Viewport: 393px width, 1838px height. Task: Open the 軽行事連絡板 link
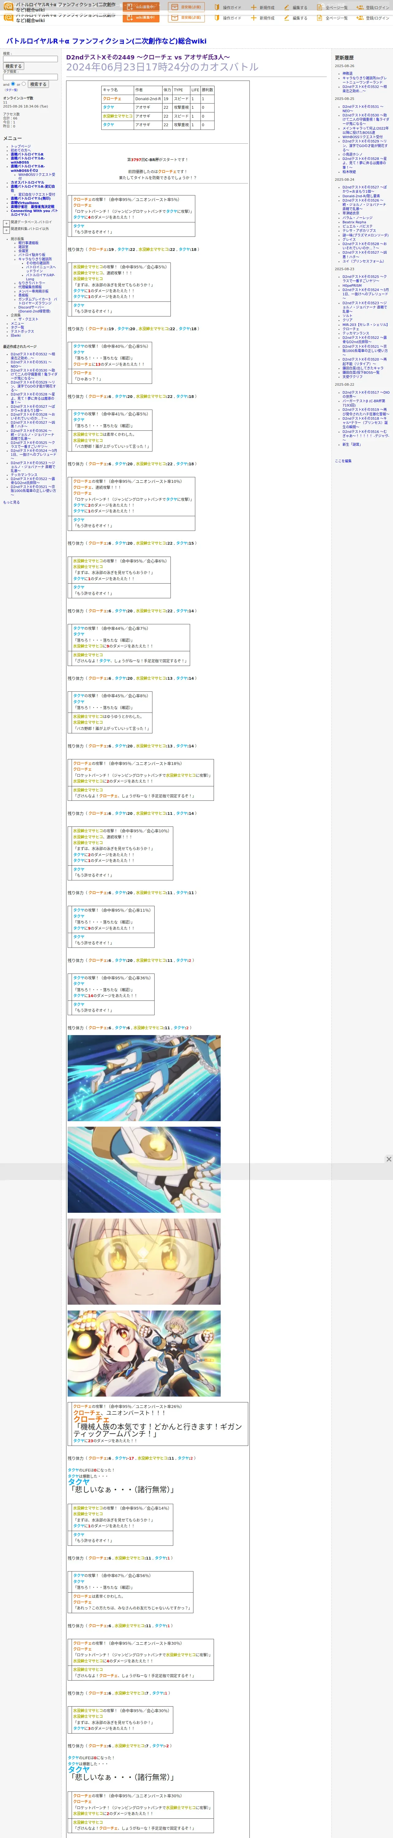(28, 243)
